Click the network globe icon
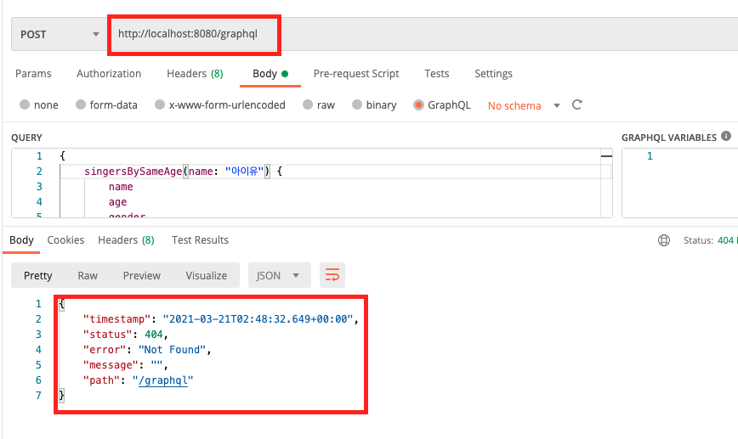 point(664,240)
